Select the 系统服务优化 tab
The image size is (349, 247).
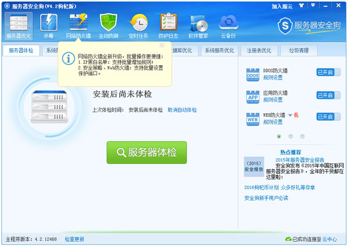coord(219,51)
